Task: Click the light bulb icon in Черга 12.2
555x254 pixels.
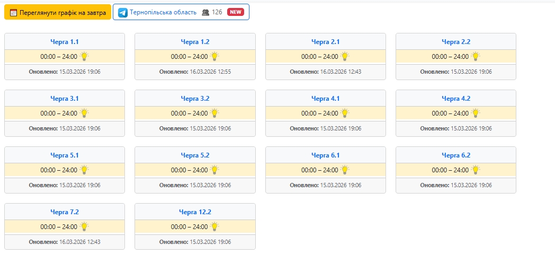Action: coord(214,226)
